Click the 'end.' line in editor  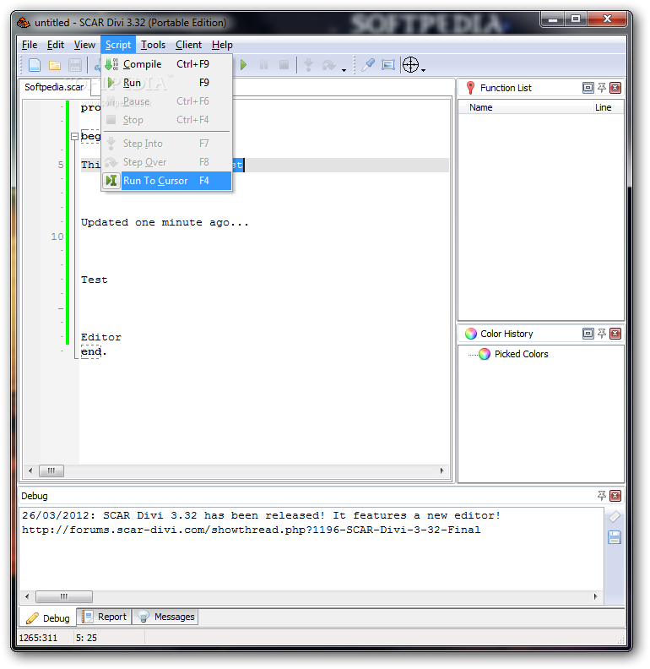94,352
